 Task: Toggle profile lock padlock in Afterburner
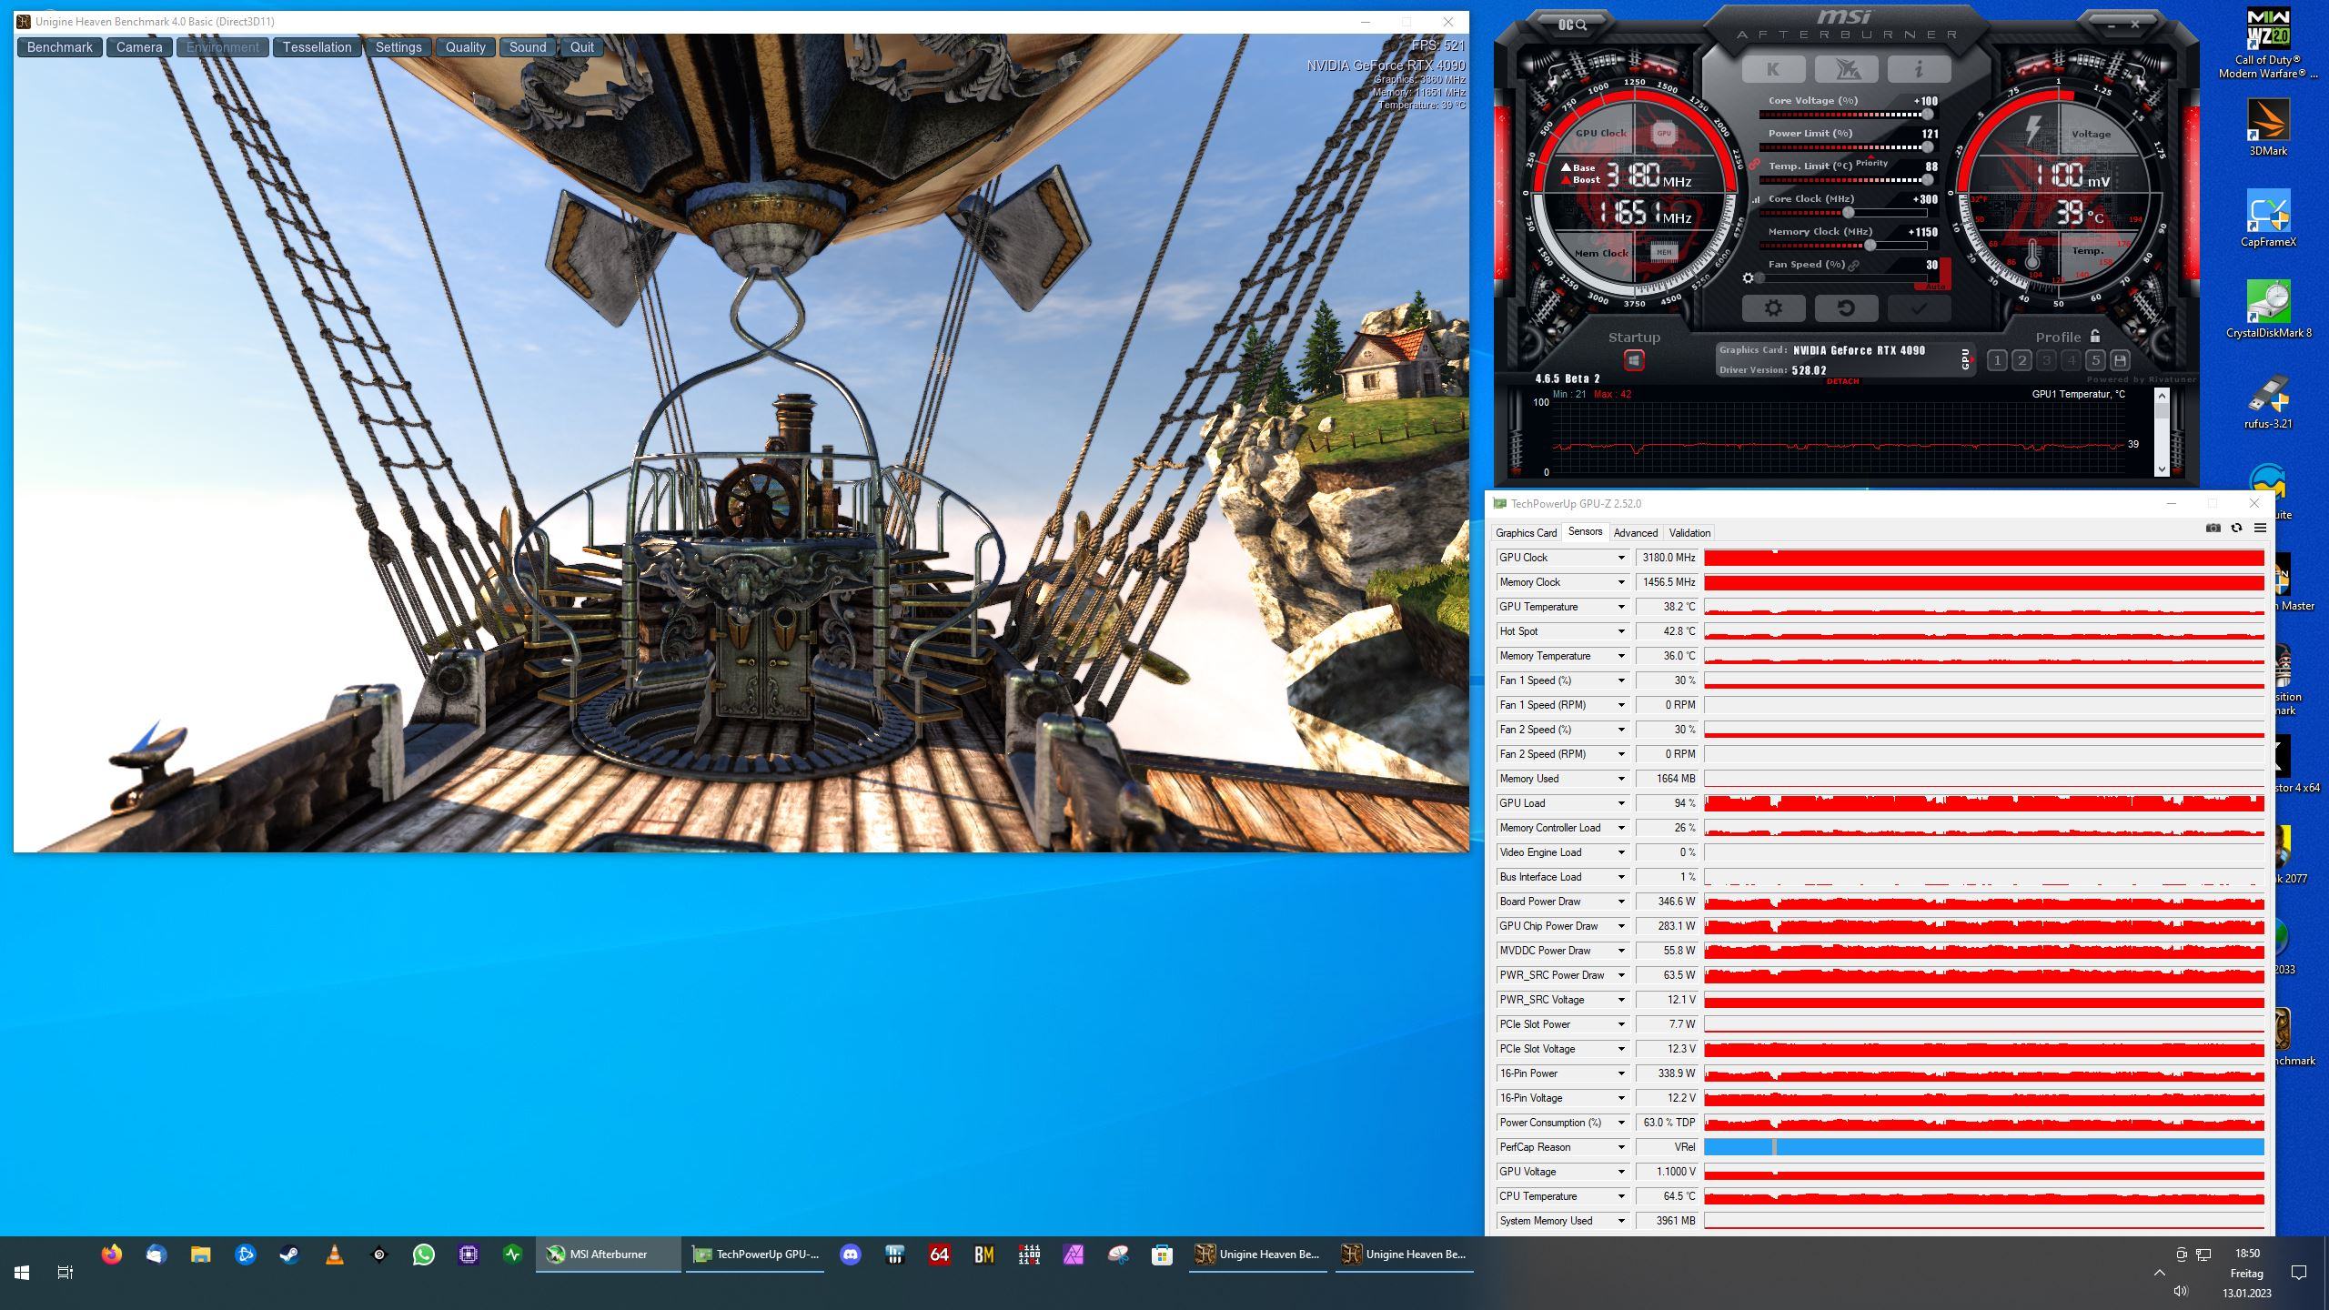pyautogui.click(x=2095, y=336)
